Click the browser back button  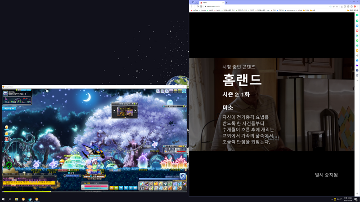(191, 6)
